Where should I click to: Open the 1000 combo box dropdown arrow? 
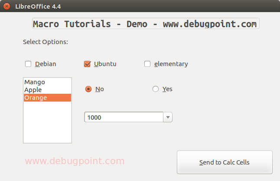tap(168, 117)
